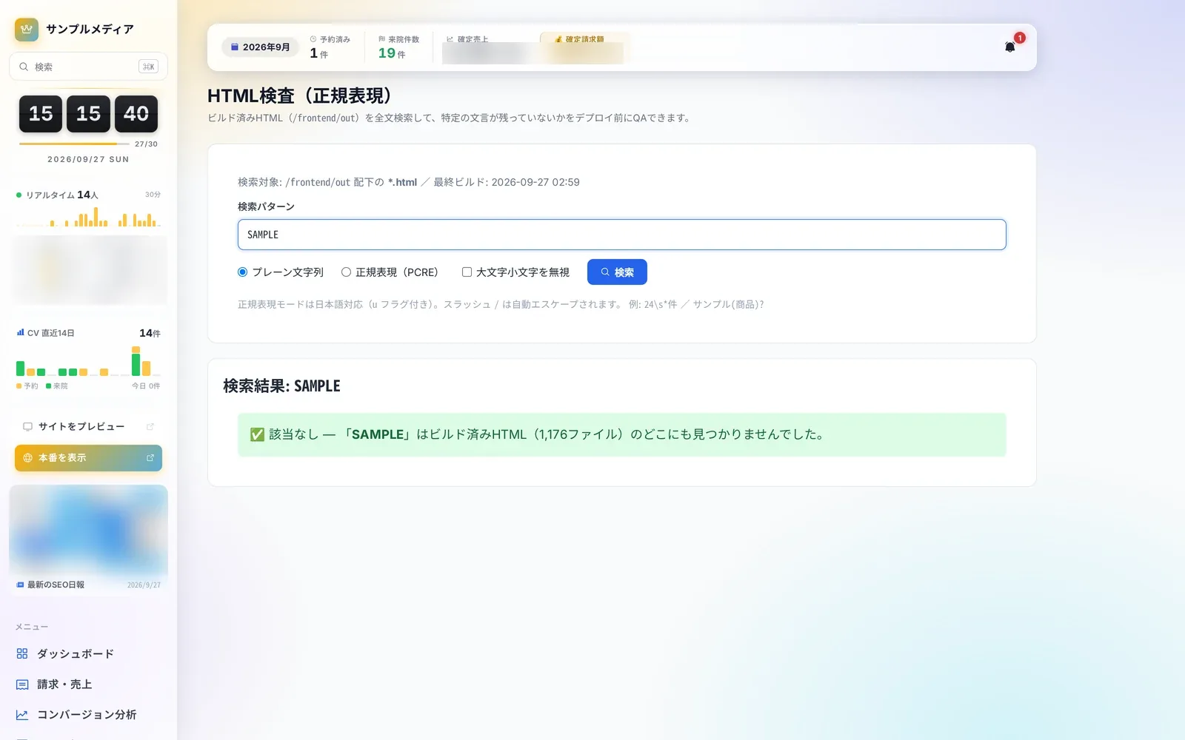Image resolution: width=1185 pixels, height=740 pixels.
Task: Click サイトをプレビュー link
Action: (88, 426)
